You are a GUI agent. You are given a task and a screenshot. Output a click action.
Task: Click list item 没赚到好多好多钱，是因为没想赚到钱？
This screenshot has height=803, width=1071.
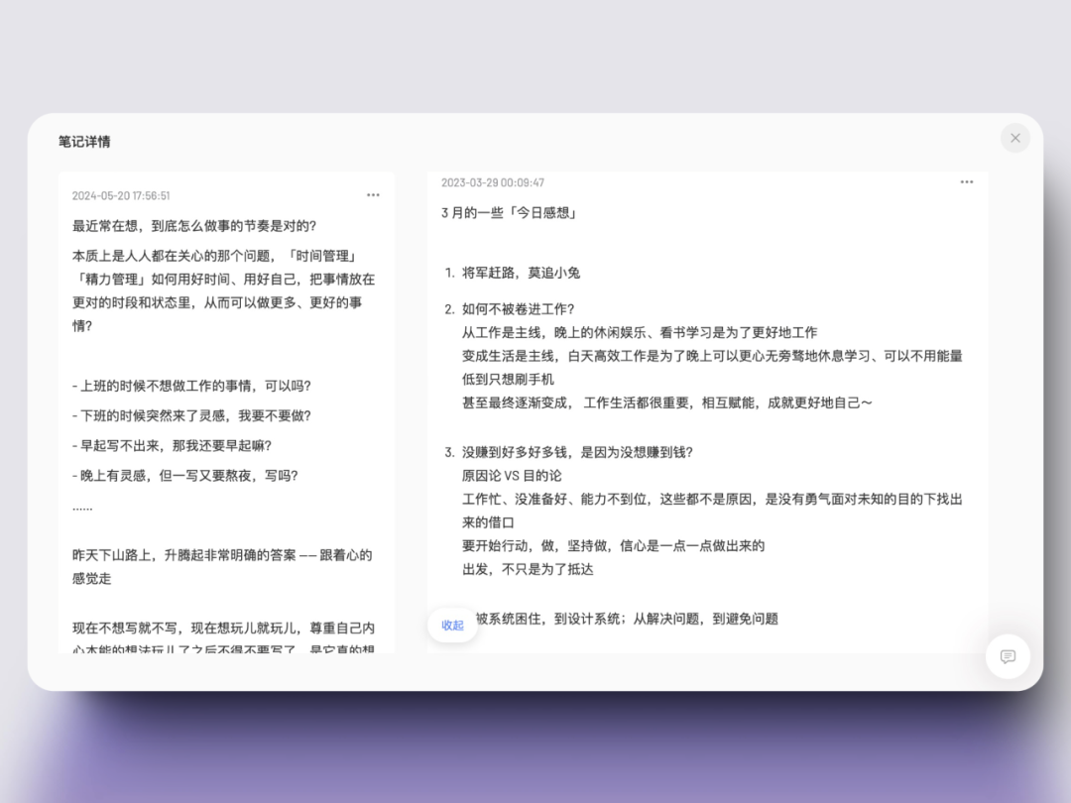coord(578,453)
